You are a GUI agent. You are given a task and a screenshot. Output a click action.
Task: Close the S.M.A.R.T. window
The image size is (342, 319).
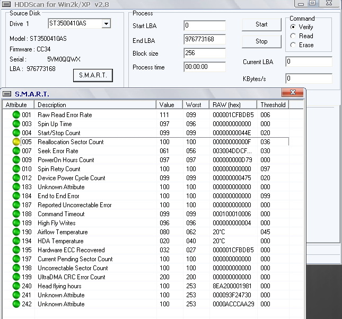coord(293,92)
